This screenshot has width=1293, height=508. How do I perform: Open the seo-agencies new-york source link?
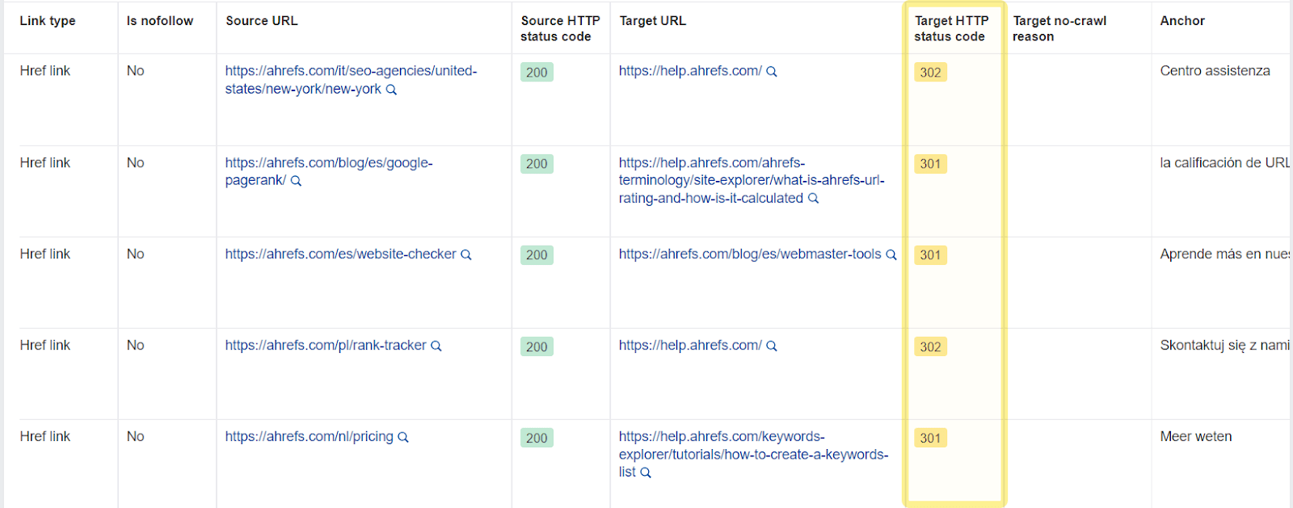pos(351,80)
